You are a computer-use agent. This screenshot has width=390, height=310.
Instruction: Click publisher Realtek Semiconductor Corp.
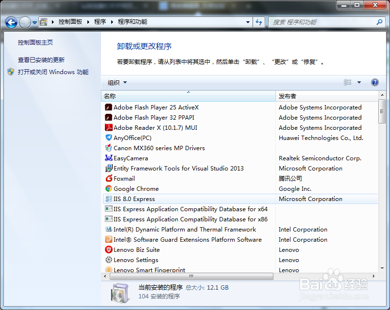(x=320, y=158)
